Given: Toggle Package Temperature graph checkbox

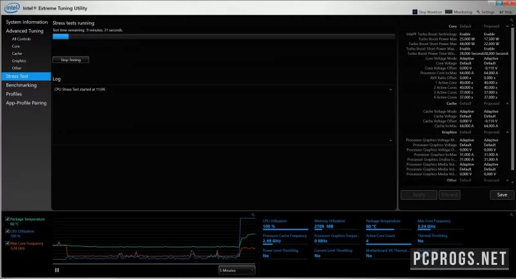Looking at the screenshot, I should point(7,219).
